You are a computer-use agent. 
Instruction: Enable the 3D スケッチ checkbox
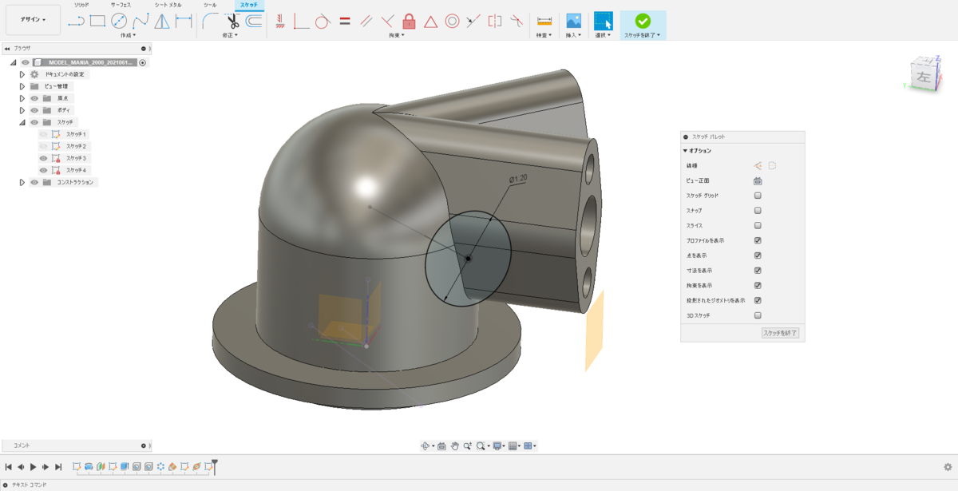758,315
